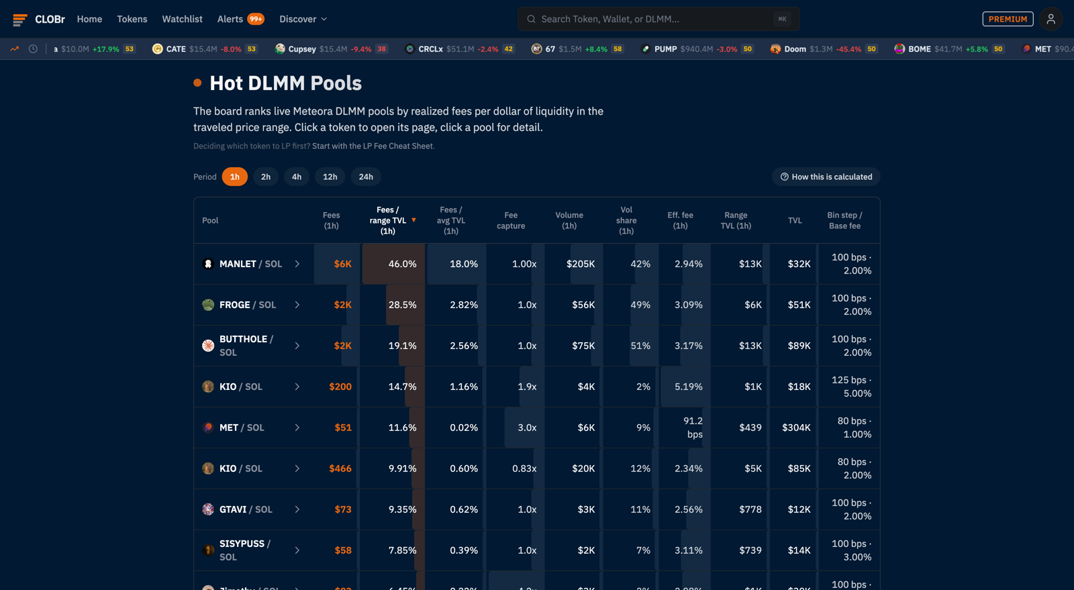This screenshot has height=590, width=1074.
Task: Click the MET token avatar in table
Action: coord(208,428)
